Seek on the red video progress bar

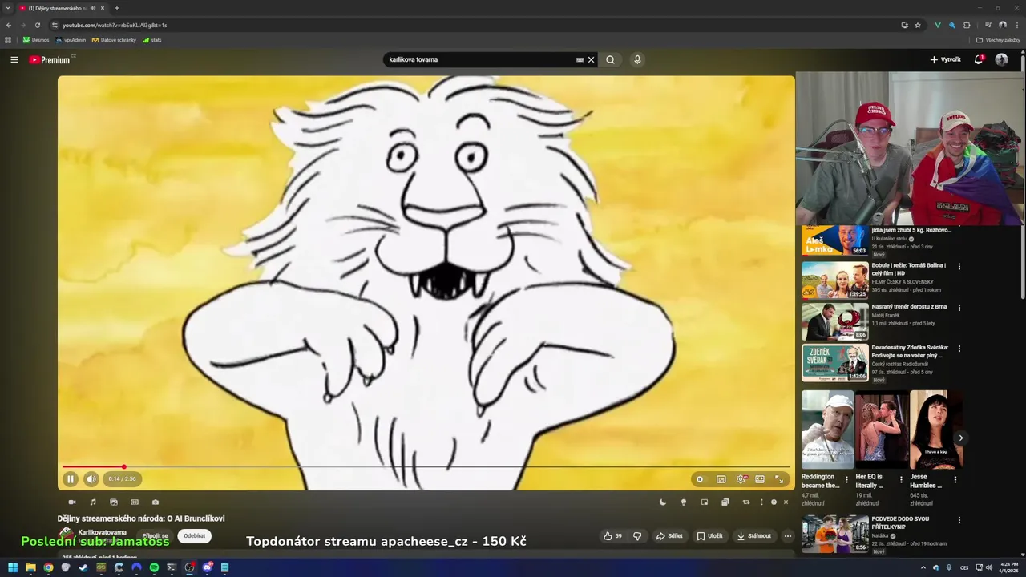tap(426, 466)
